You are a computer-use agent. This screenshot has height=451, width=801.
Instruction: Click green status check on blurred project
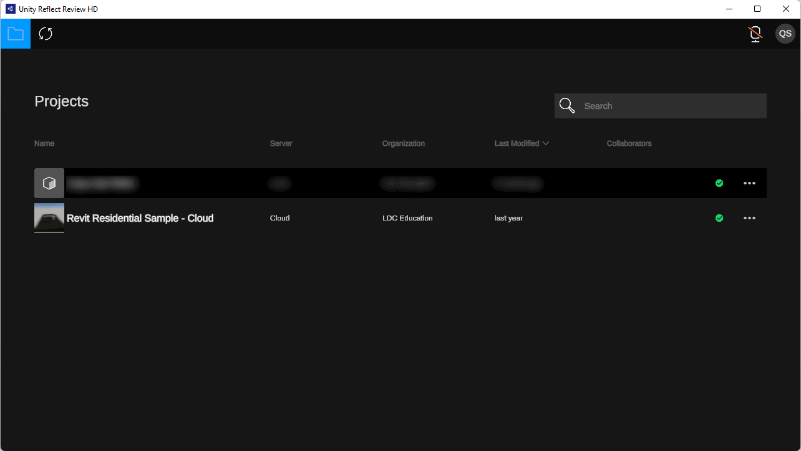(x=719, y=183)
